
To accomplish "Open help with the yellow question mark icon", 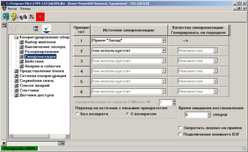I will click(14, 17).
